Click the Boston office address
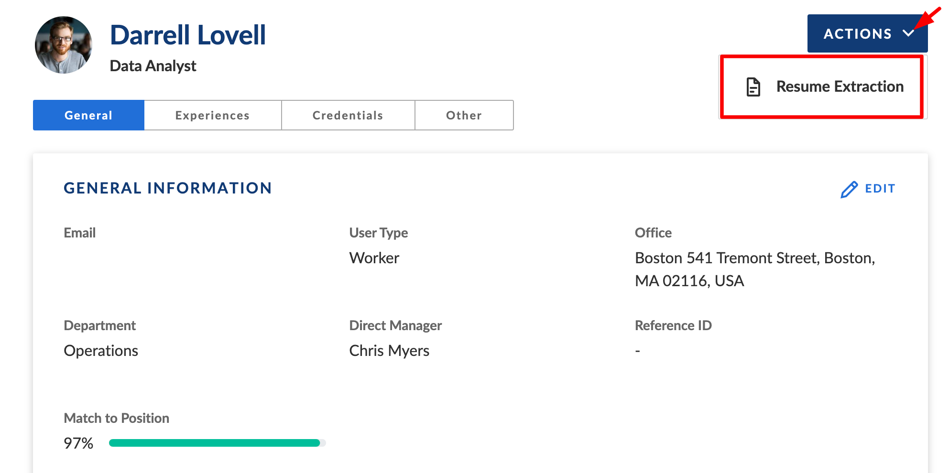This screenshot has width=949, height=473. (755, 269)
